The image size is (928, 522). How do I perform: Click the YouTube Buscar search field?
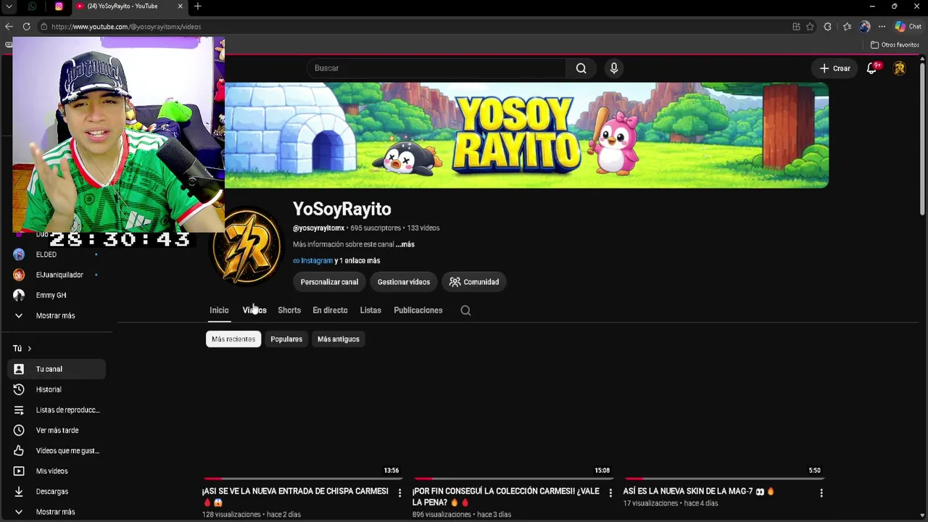coord(436,68)
